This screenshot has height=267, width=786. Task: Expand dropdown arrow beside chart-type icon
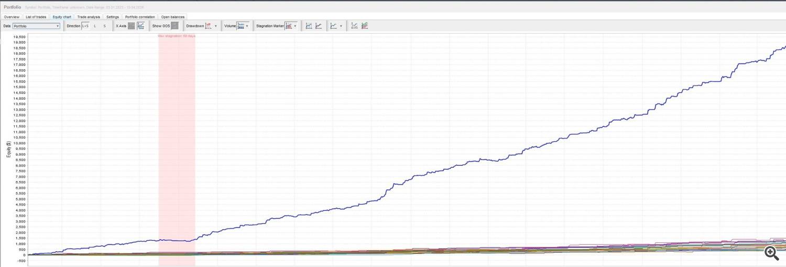pyautogui.click(x=341, y=26)
